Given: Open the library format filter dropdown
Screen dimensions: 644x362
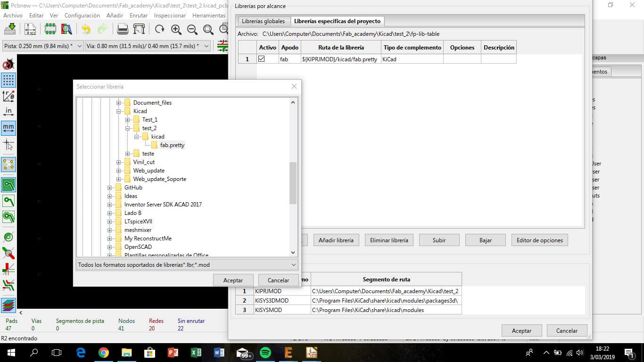Looking at the screenshot, I should [x=187, y=265].
